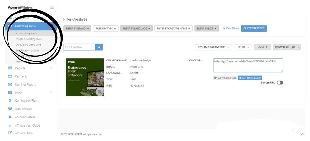Open All Marketing Tools submenu item

coord(26,33)
